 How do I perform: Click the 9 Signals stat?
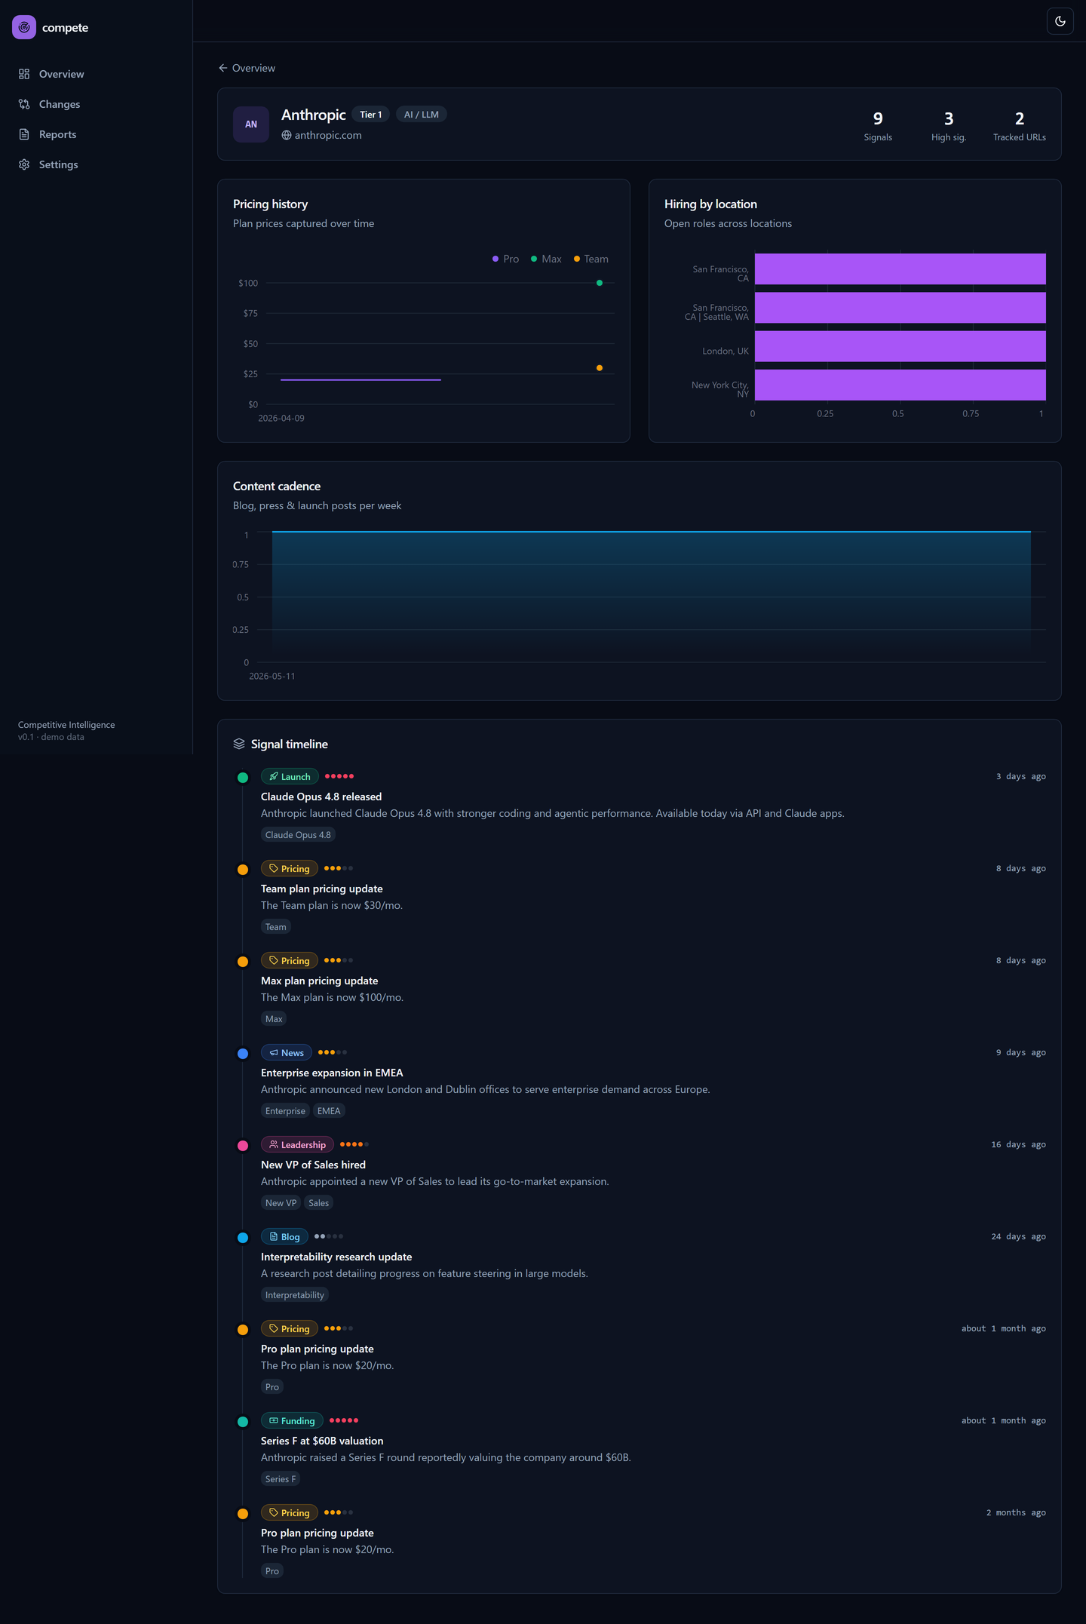(x=878, y=126)
